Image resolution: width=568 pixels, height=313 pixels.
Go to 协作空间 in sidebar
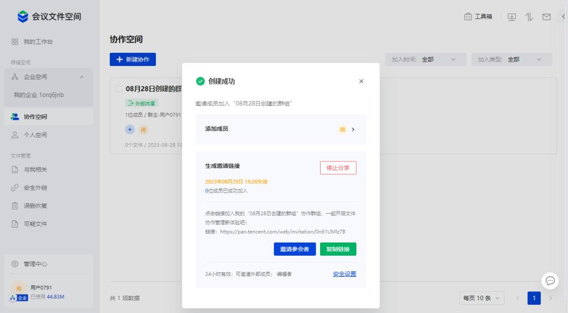(x=49, y=117)
